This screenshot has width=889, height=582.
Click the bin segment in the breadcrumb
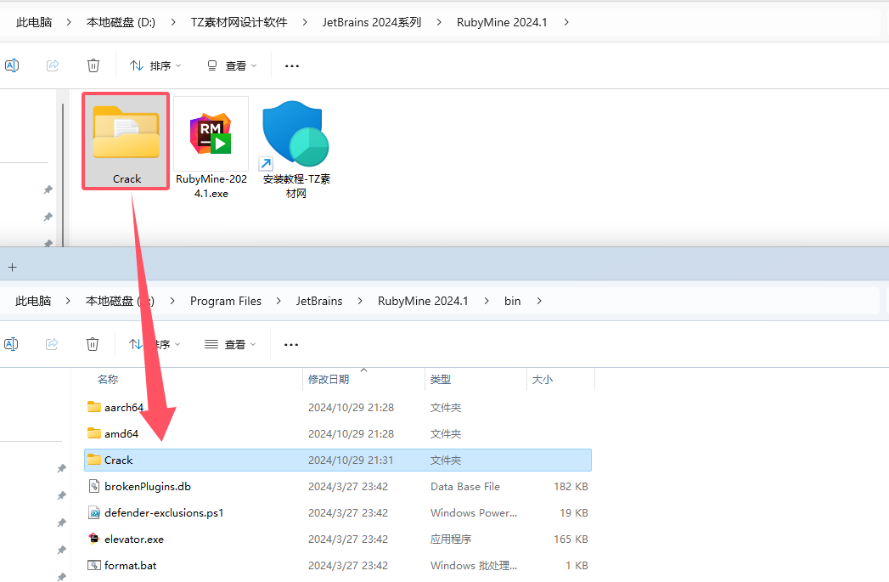[513, 301]
